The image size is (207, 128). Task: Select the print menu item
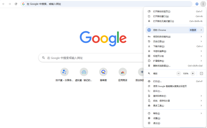coord(175,81)
